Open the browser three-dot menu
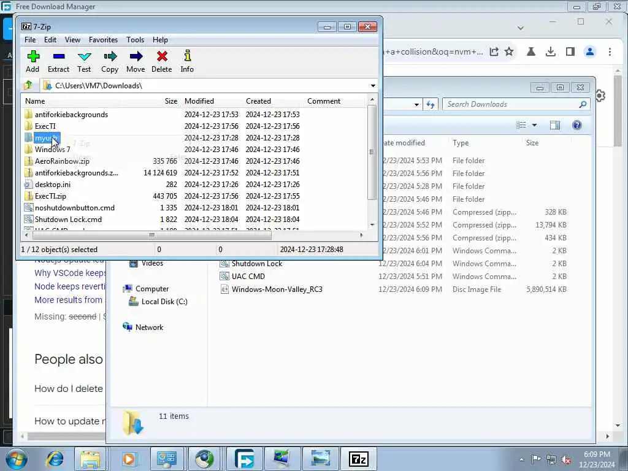 point(610,52)
